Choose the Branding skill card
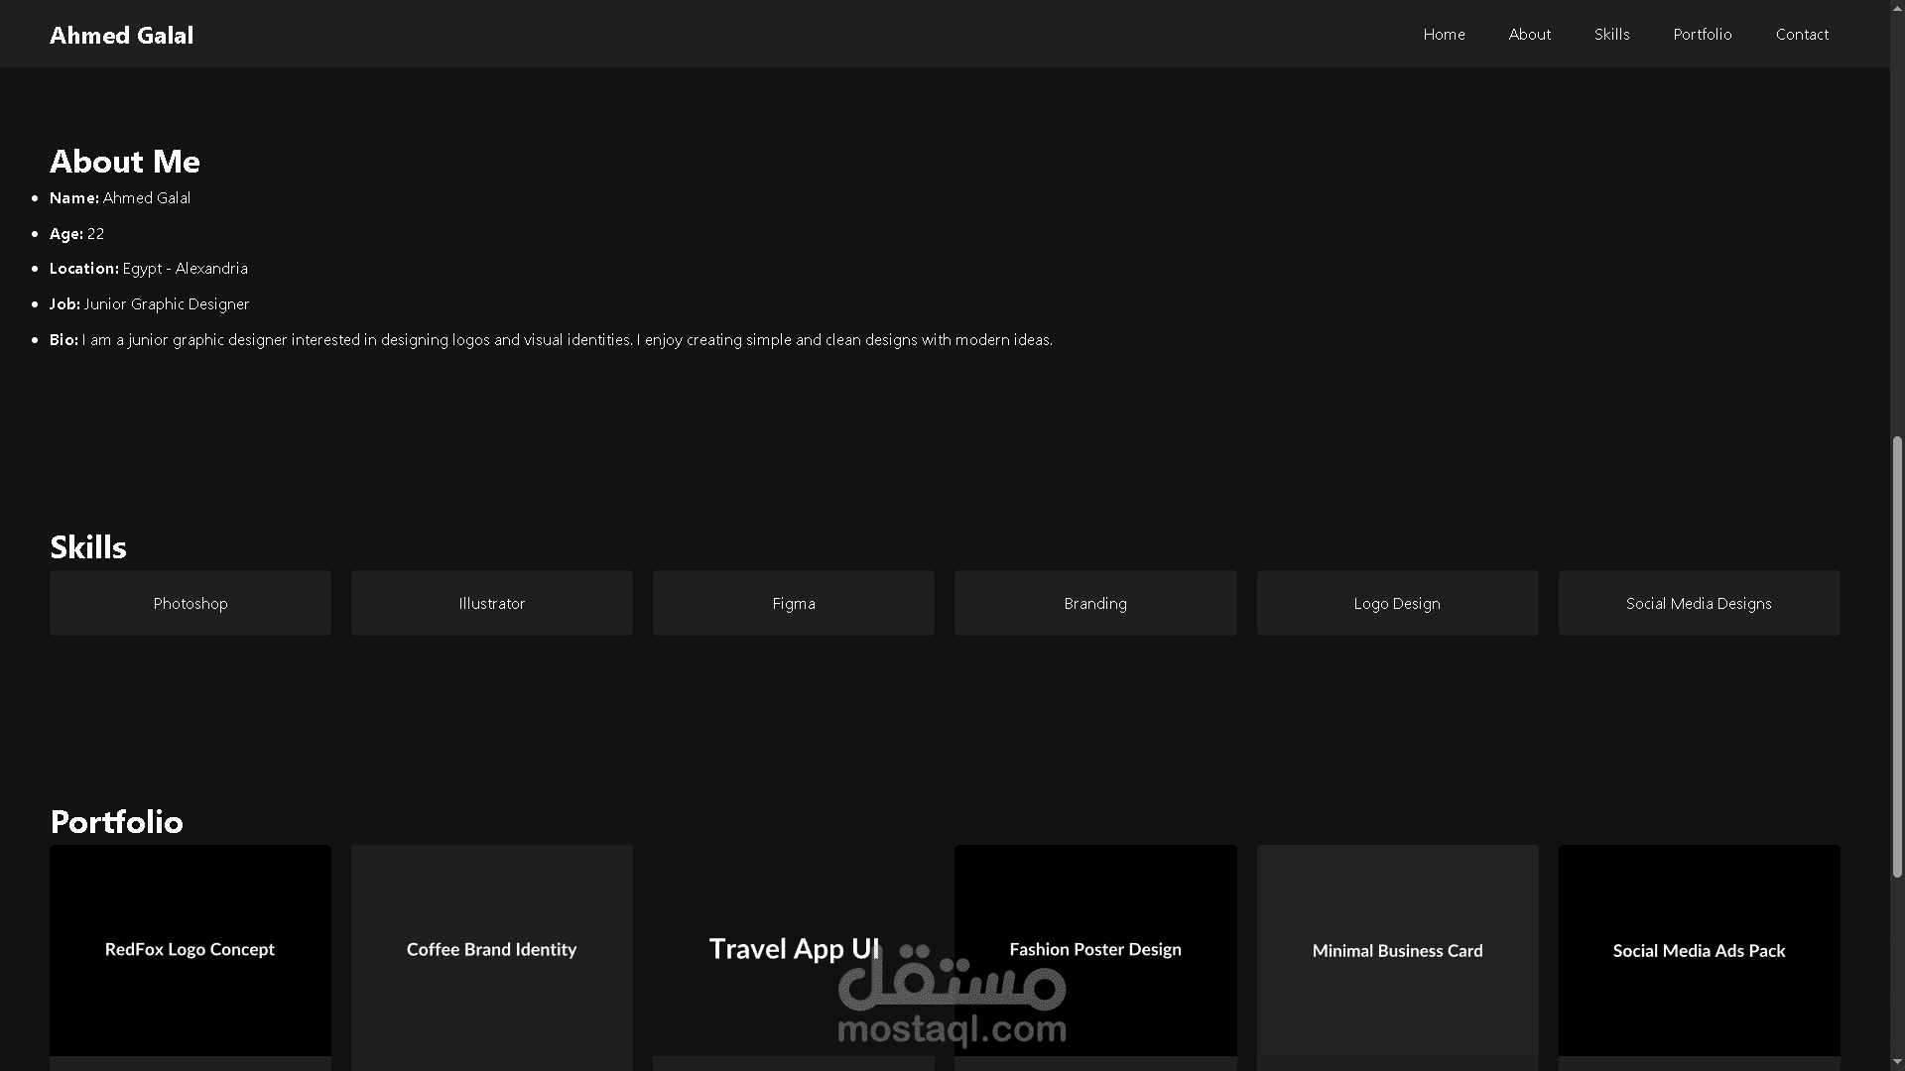 coord(1094,603)
